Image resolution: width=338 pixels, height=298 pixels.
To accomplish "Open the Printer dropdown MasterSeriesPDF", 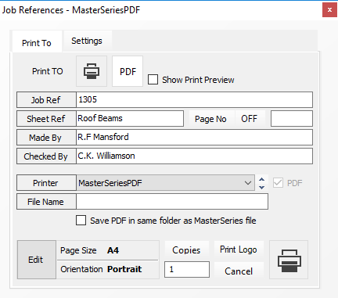I will pyautogui.click(x=166, y=183).
